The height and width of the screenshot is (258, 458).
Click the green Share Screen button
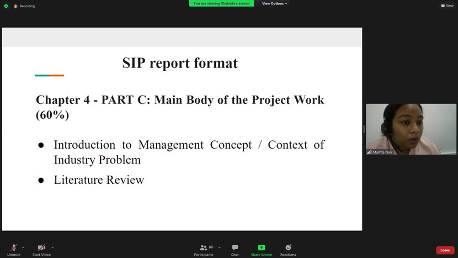pyautogui.click(x=262, y=250)
